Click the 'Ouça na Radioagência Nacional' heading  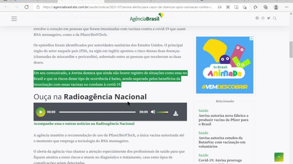point(90,97)
